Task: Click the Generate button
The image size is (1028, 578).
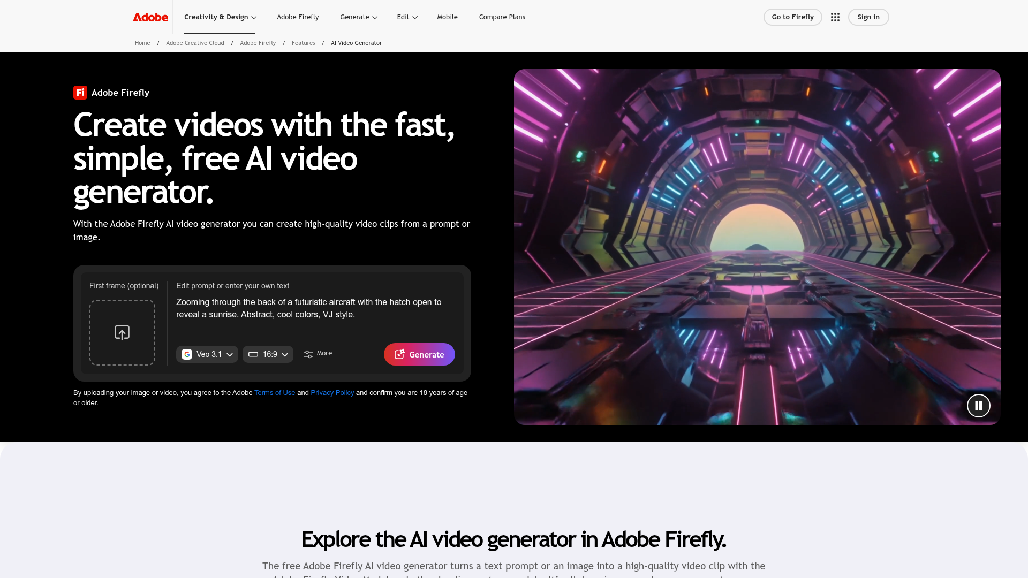Action: coord(419,354)
